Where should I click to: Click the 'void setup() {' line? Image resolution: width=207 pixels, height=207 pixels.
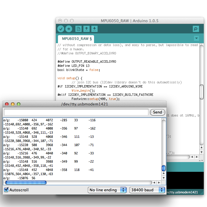tap(70, 78)
